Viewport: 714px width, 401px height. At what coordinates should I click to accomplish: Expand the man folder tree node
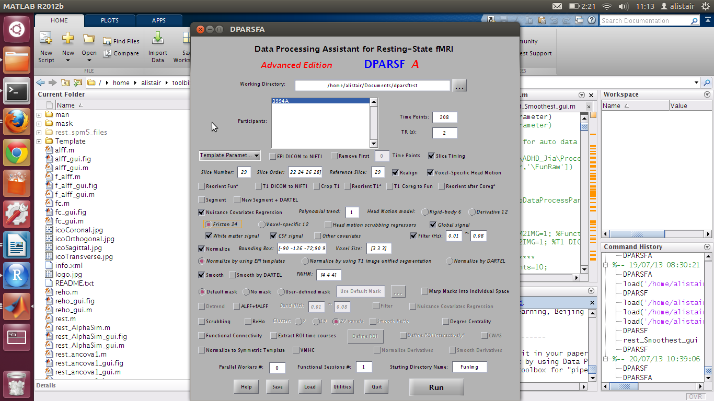[39, 115]
